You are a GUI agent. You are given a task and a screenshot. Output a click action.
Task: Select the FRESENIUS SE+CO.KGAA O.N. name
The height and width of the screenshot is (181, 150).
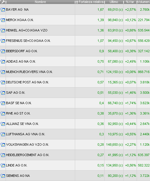tap(28, 41)
